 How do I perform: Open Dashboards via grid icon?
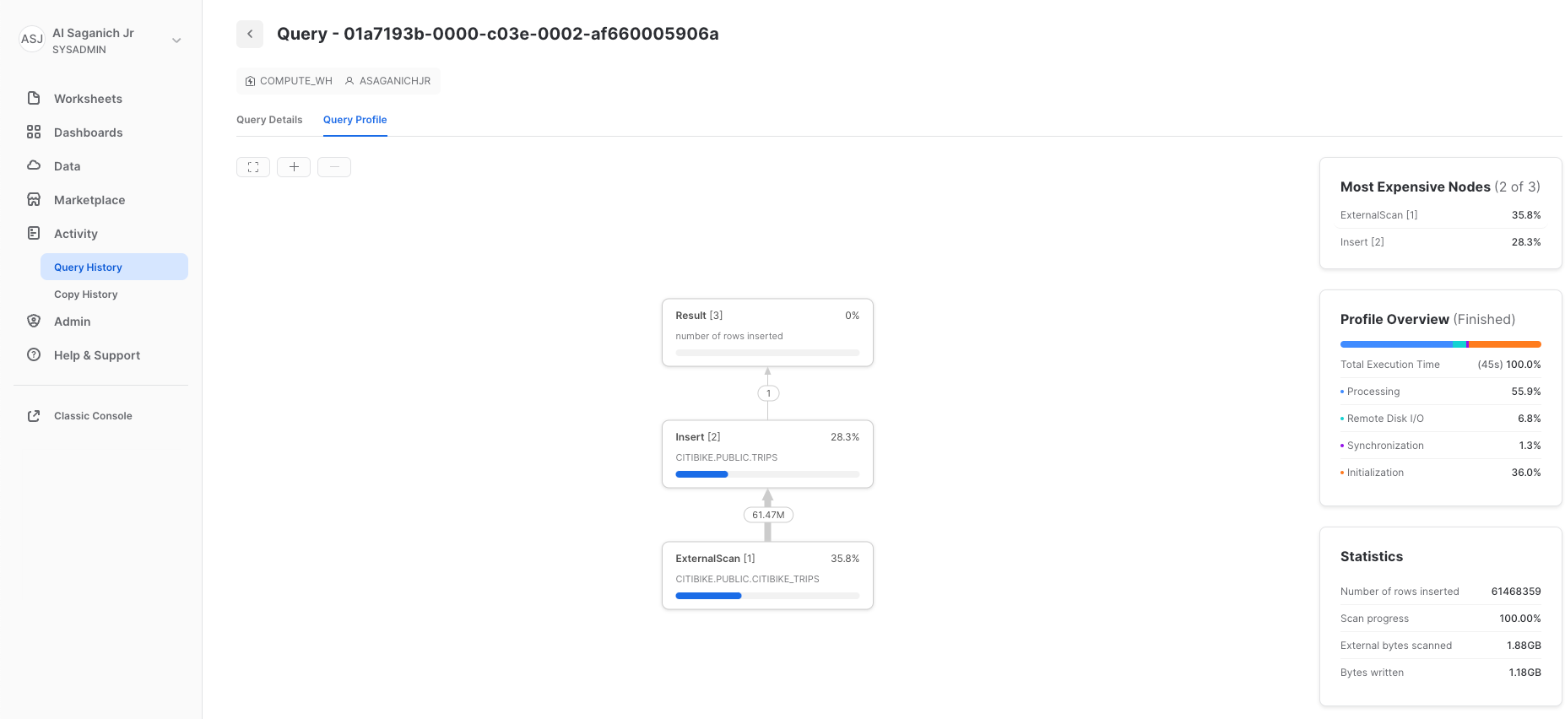tap(34, 132)
